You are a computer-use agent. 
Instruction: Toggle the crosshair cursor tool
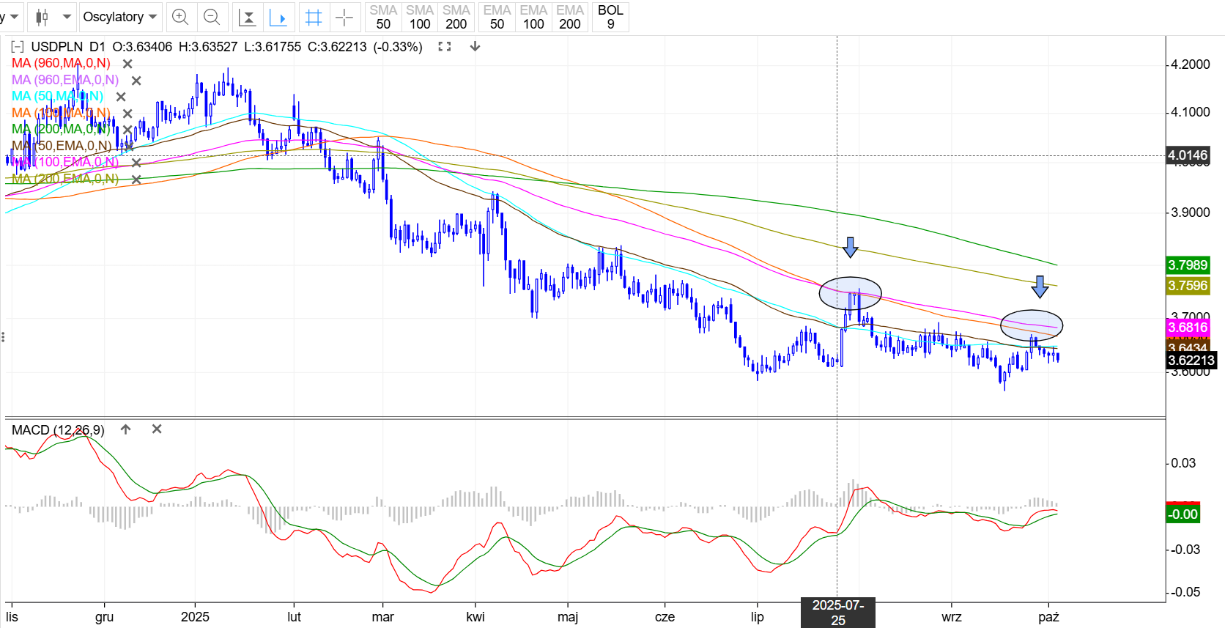pyautogui.click(x=344, y=17)
